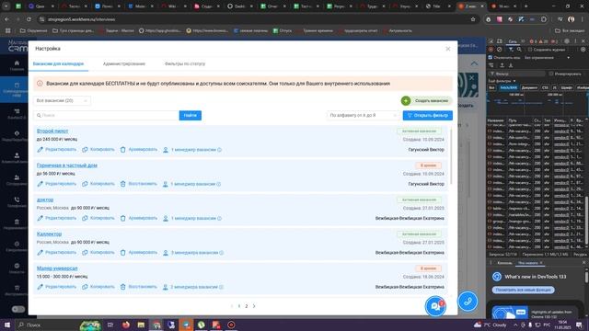Viewport: 589px width, 331px height.
Task: Open the 'По алфавиту от А до Я' sort dropdown
Action: click(363, 115)
